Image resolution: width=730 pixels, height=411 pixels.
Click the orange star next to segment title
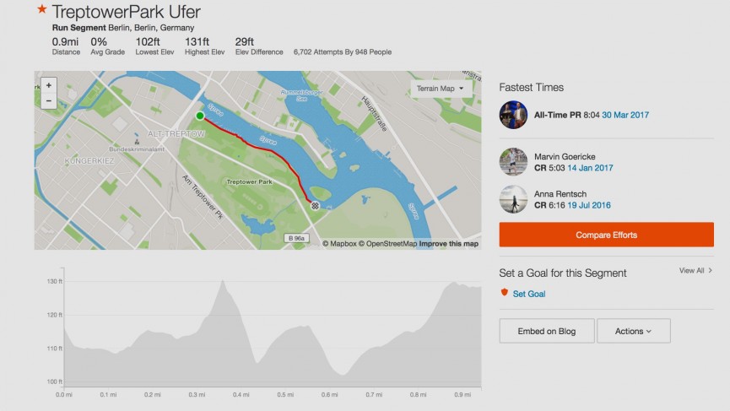(41, 10)
